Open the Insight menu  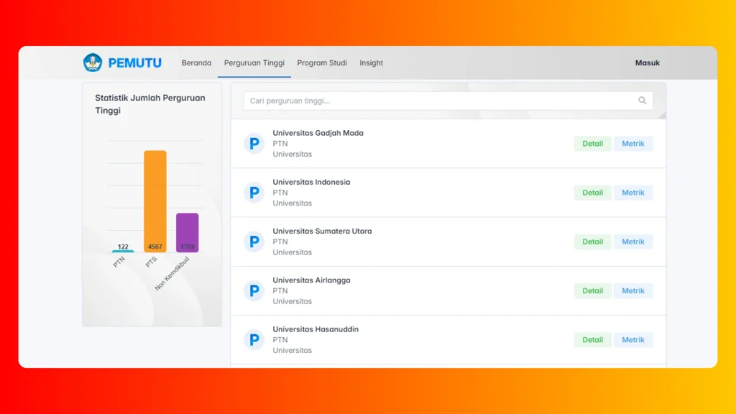372,63
